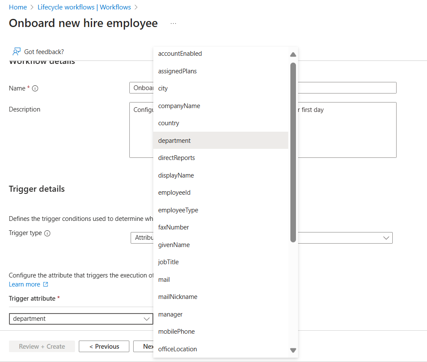The height and width of the screenshot is (362, 427).
Task: Select the highlighted department option
Action: tap(221, 141)
